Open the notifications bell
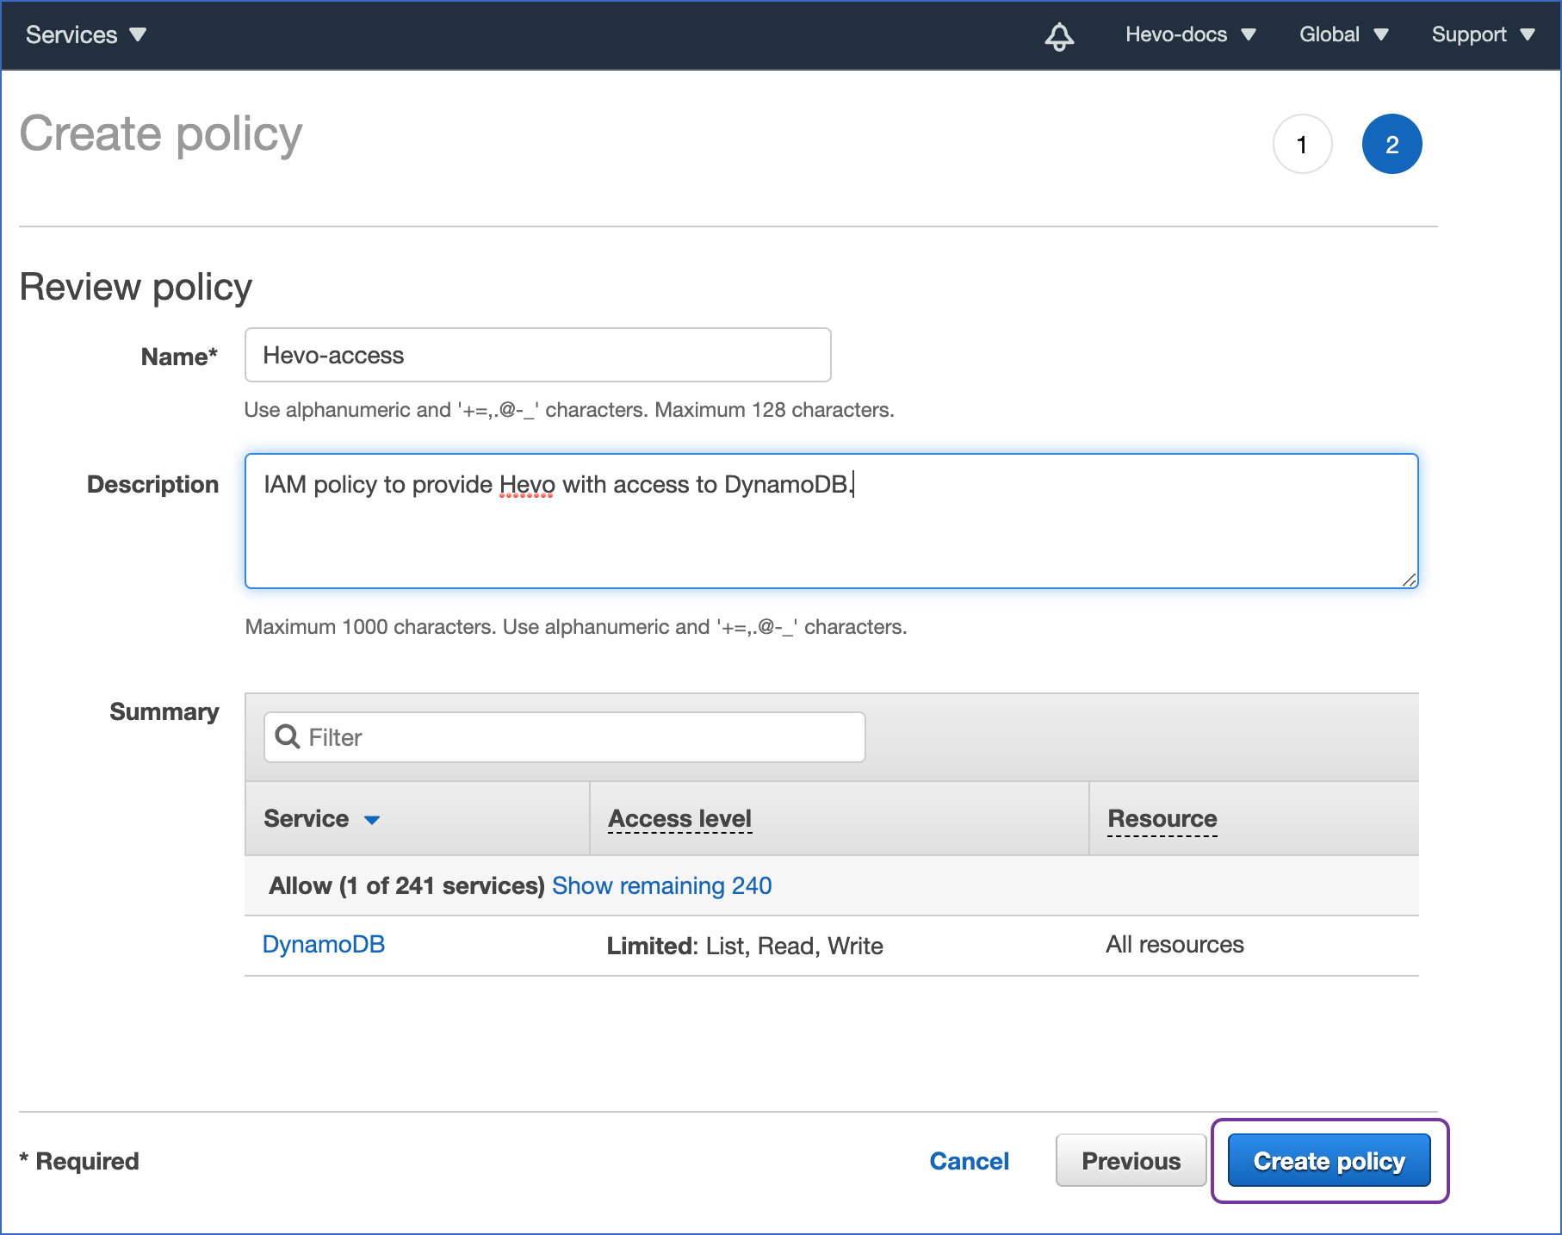The image size is (1562, 1235). (1059, 35)
